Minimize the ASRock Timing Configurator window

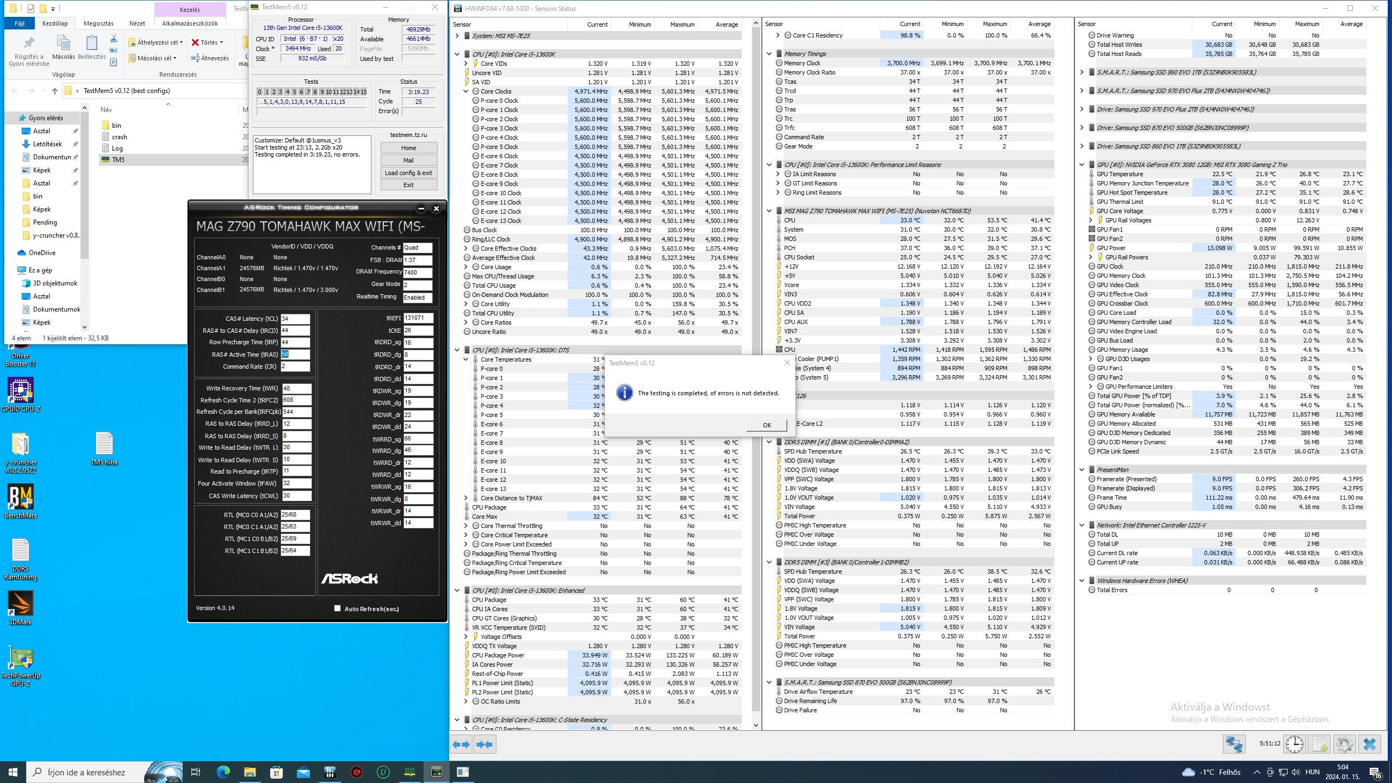421,208
